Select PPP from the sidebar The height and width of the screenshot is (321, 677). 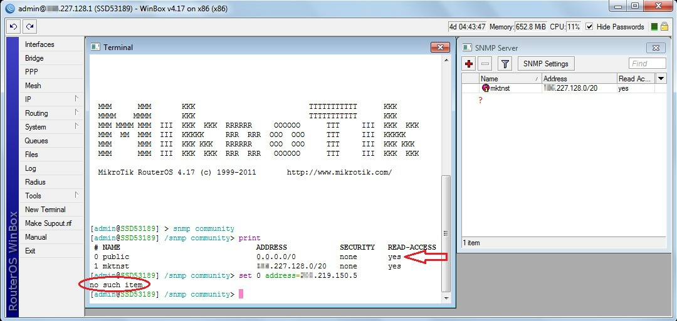[51, 72]
